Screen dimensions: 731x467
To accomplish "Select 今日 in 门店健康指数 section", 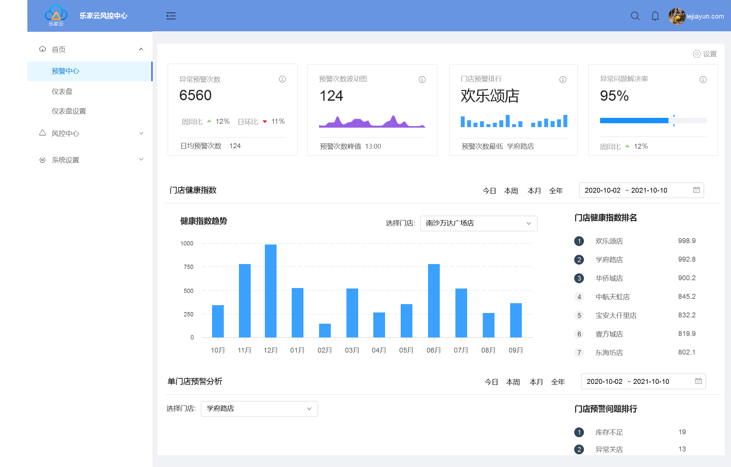I will tap(490, 191).
